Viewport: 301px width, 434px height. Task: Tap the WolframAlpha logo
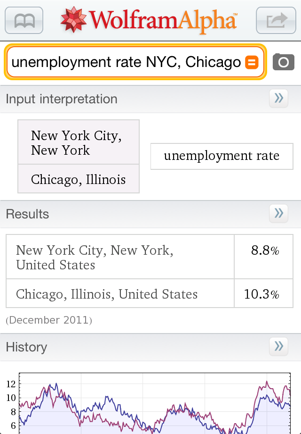click(x=149, y=20)
